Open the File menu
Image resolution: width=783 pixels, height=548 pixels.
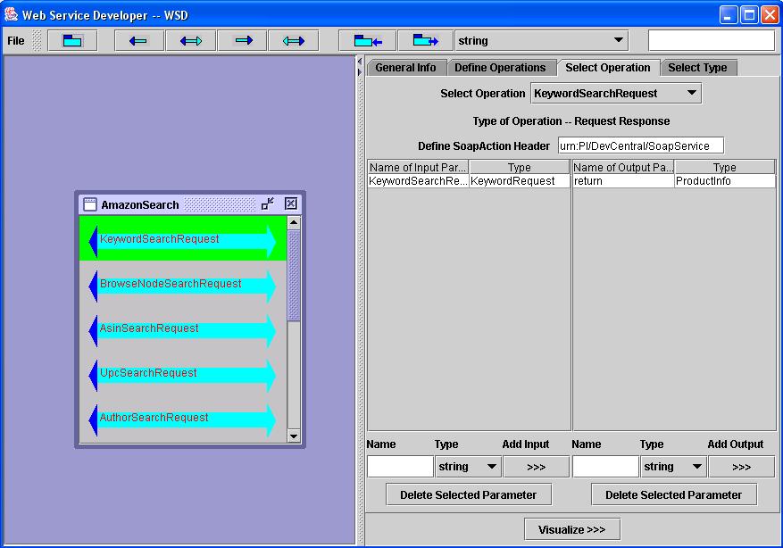click(x=16, y=41)
